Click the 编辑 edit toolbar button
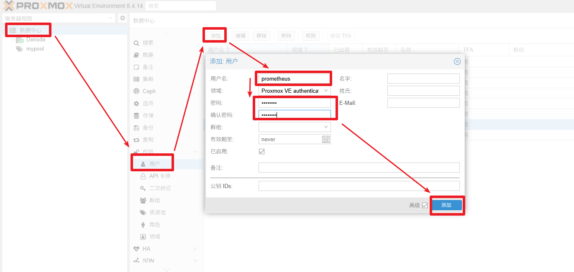The width and height of the screenshot is (574, 272). coord(241,36)
